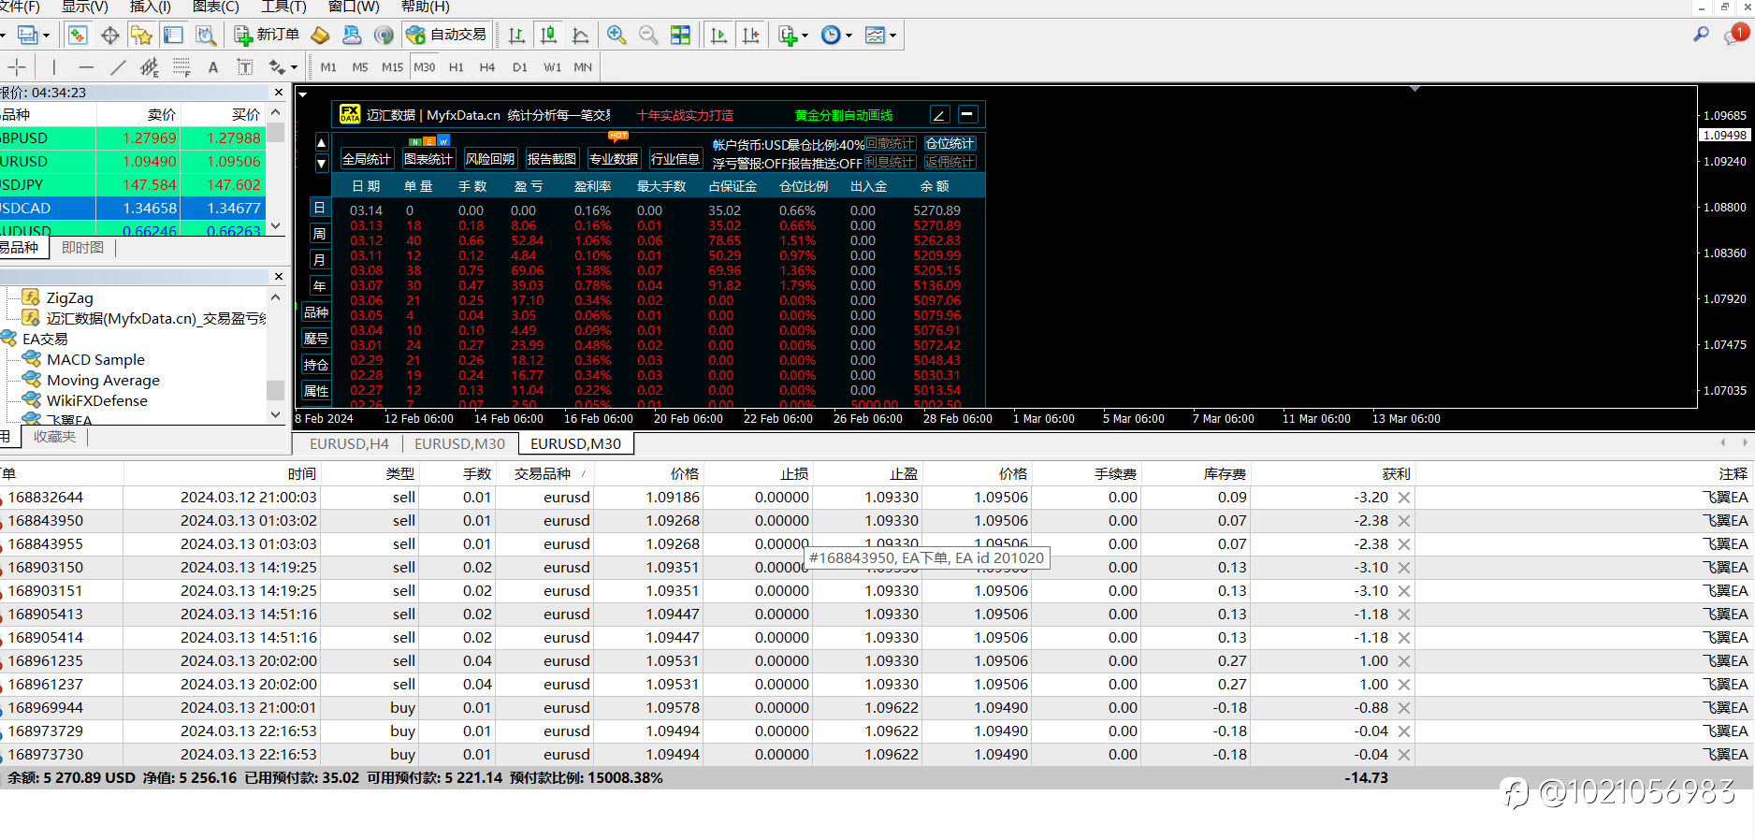Open the search magnifier icon
Viewport: 1755px width, 839px height.
tap(1701, 35)
